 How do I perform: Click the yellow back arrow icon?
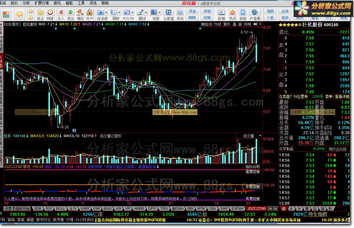[x=20, y=14]
